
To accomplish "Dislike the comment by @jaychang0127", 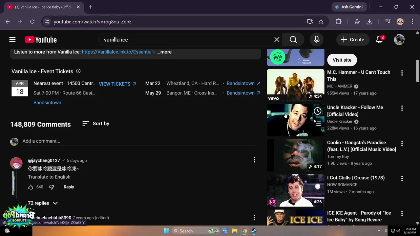I will [x=52, y=187].
